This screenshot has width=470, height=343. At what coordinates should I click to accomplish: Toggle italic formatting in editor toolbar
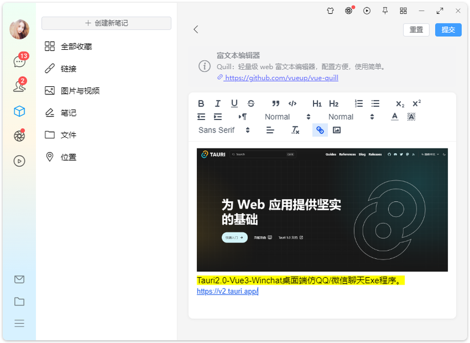coord(218,103)
